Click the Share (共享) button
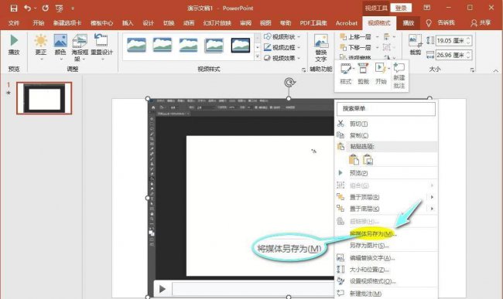The width and height of the screenshot is (503, 299). coord(481,23)
